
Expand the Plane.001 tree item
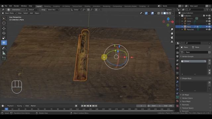coord(182,29)
